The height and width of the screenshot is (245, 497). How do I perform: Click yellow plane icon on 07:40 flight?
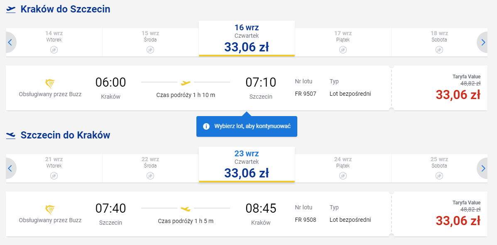(x=186, y=209)
